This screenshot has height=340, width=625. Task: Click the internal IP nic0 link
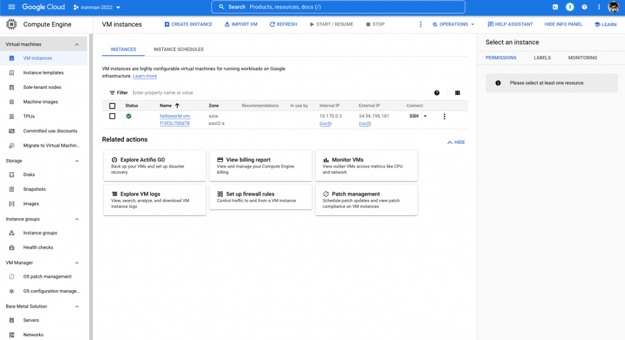[x=325, y=124]
